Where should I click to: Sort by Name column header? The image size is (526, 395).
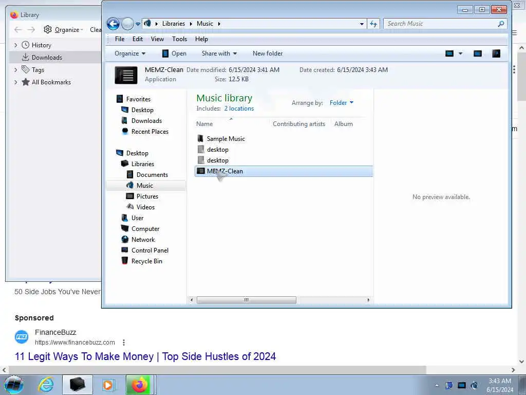[x=204, y=124]
